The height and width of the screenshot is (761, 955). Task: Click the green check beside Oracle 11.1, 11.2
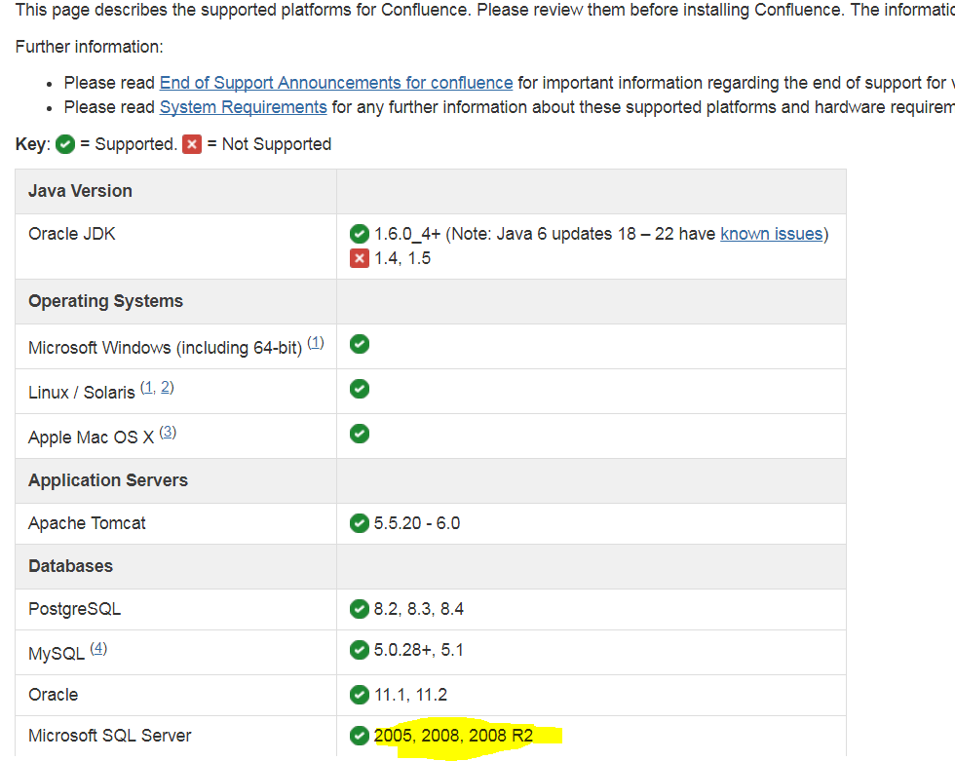360,694
